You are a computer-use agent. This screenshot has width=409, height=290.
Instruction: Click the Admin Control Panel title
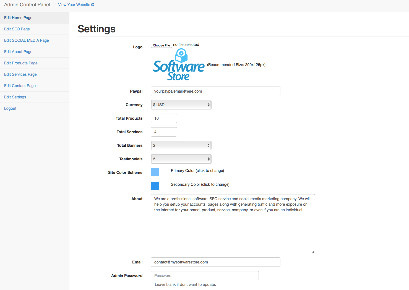click(27, 5)
